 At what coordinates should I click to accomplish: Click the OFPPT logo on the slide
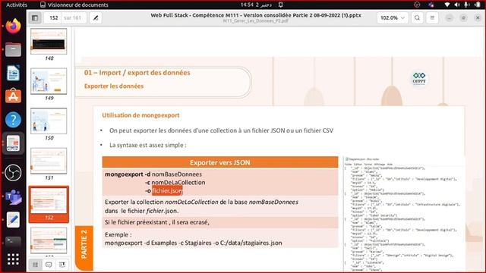tap(419, 79)
